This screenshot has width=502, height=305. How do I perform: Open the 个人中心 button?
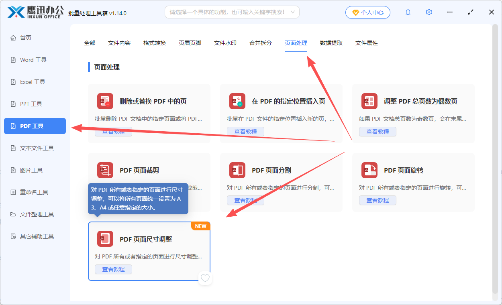pyautogui.click(x=367, y=12)
